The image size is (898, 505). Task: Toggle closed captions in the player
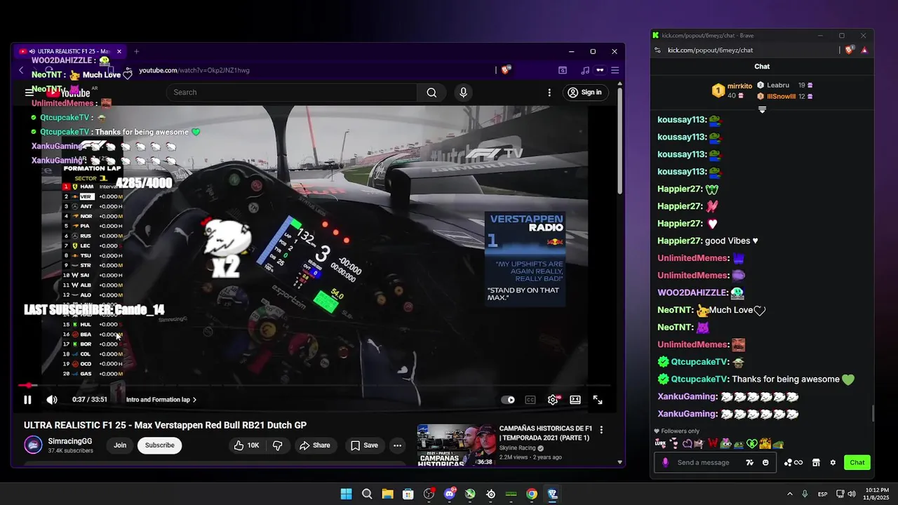(x=530, y=400)
